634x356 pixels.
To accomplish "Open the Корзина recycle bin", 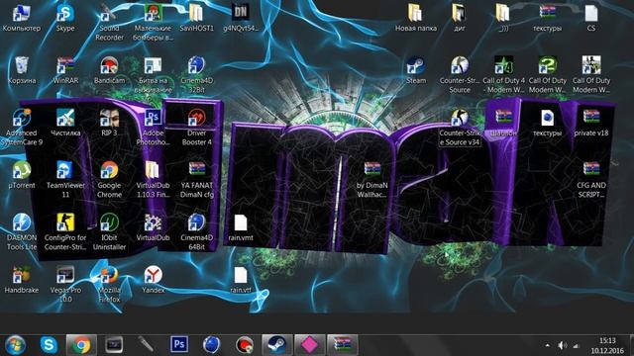I will tap(22, 70).
